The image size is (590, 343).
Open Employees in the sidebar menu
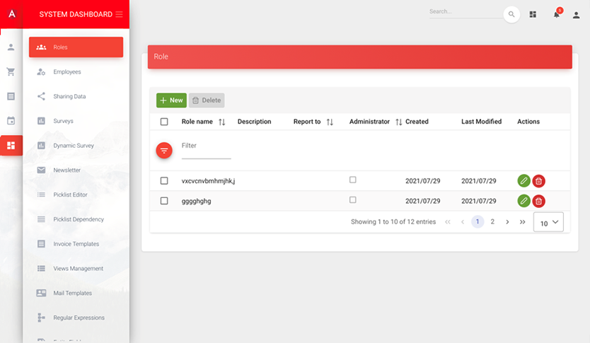[x=67, y=72]
